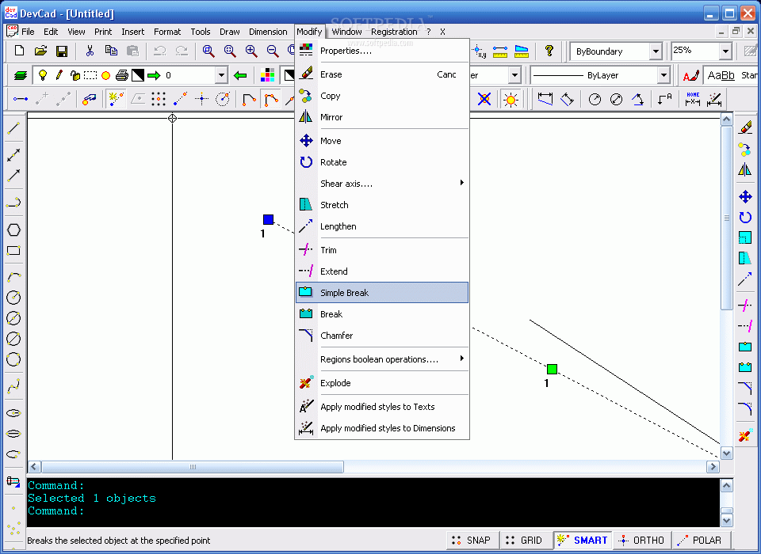The height and width of the screenshot is (554, 761).
Task: Select Properties.... in Modify menu
Action: point(382,51)
